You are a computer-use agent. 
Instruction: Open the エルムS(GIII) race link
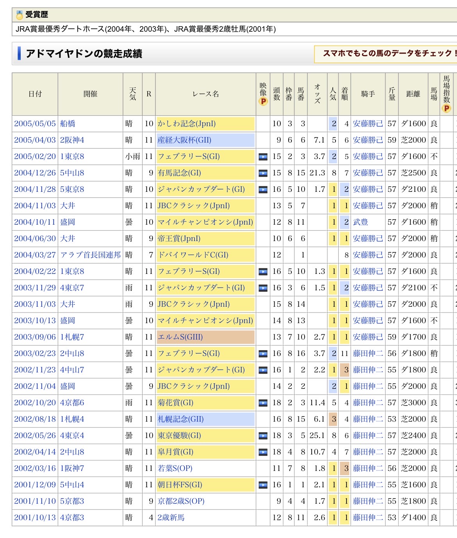tap(180, 337)
